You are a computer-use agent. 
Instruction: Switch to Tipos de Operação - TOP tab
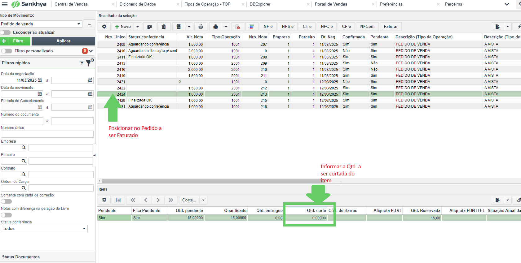click(x=208, y=4)
